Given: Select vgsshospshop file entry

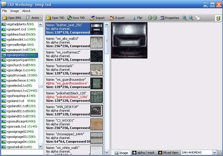Looking at the screenshot, I should coord(20,96).
